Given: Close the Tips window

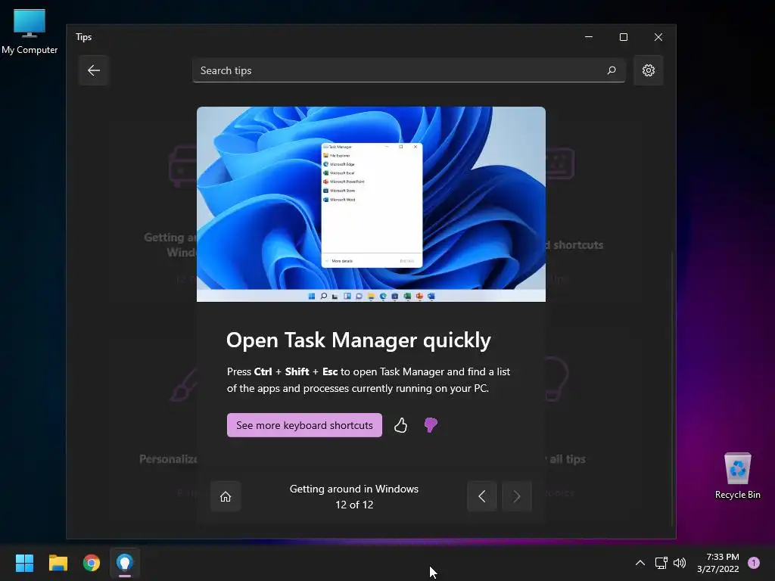Looking at the screenshot, I should pos(658,37).
